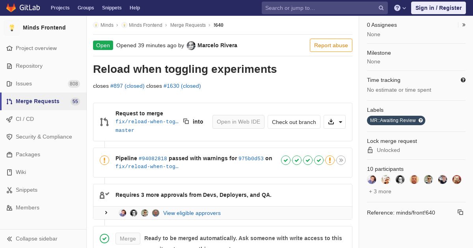
Task: Open the Issues sidebar item
Action: coord(24,83)
